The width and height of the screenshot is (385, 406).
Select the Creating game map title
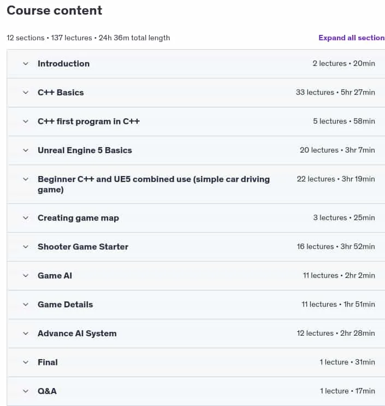point(78,218)
